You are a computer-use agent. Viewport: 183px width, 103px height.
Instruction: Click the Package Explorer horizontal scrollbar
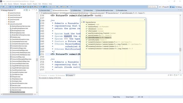tap(18, 94)
